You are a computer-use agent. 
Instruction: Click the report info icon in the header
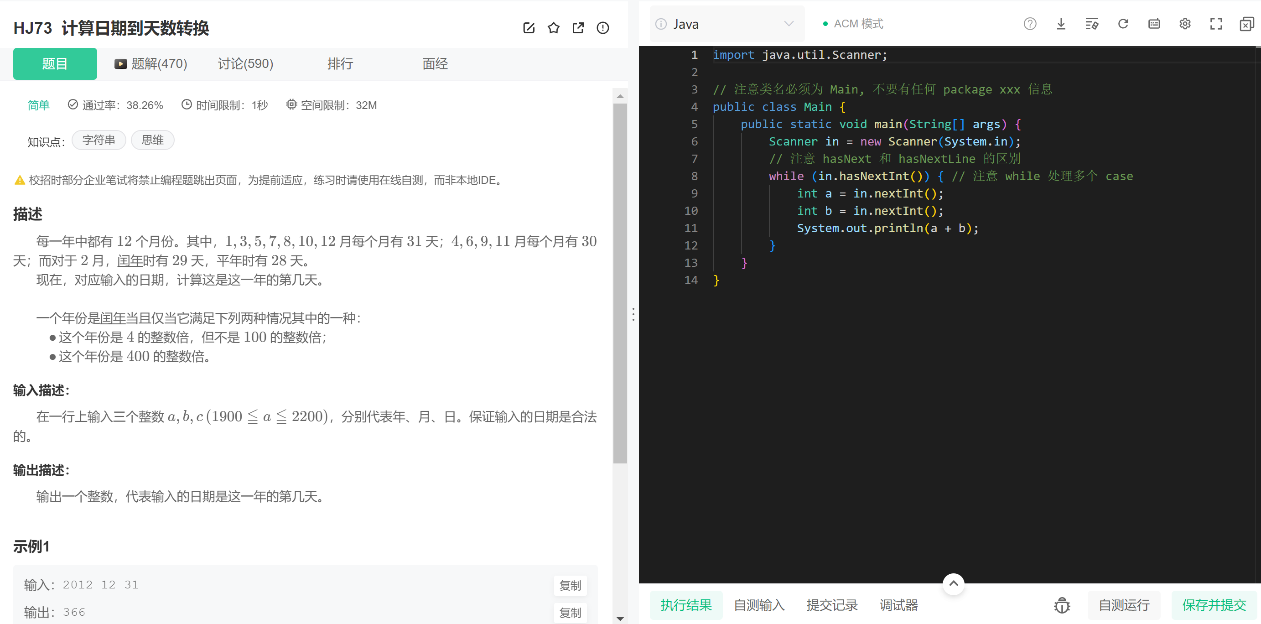click(602, 28)
